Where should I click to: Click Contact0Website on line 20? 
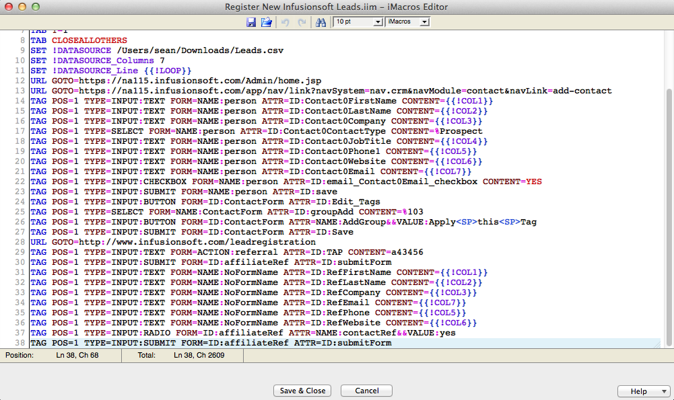pos(345,161)
